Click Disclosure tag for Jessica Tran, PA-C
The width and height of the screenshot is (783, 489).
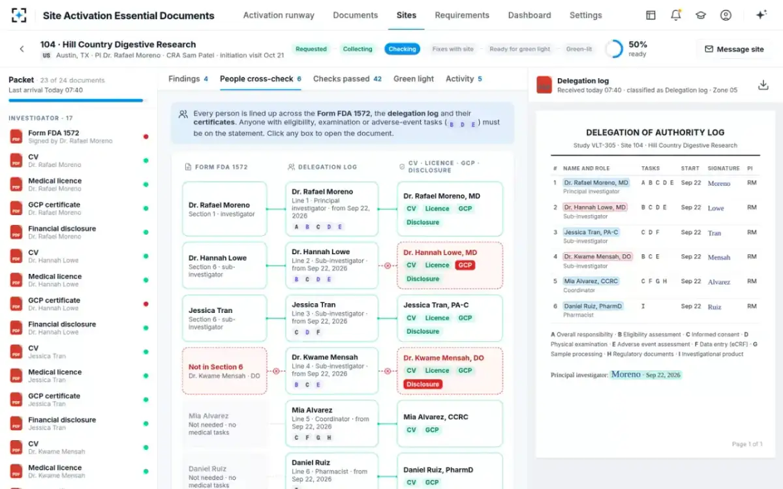pyautogui.click(x=423, y=331)
